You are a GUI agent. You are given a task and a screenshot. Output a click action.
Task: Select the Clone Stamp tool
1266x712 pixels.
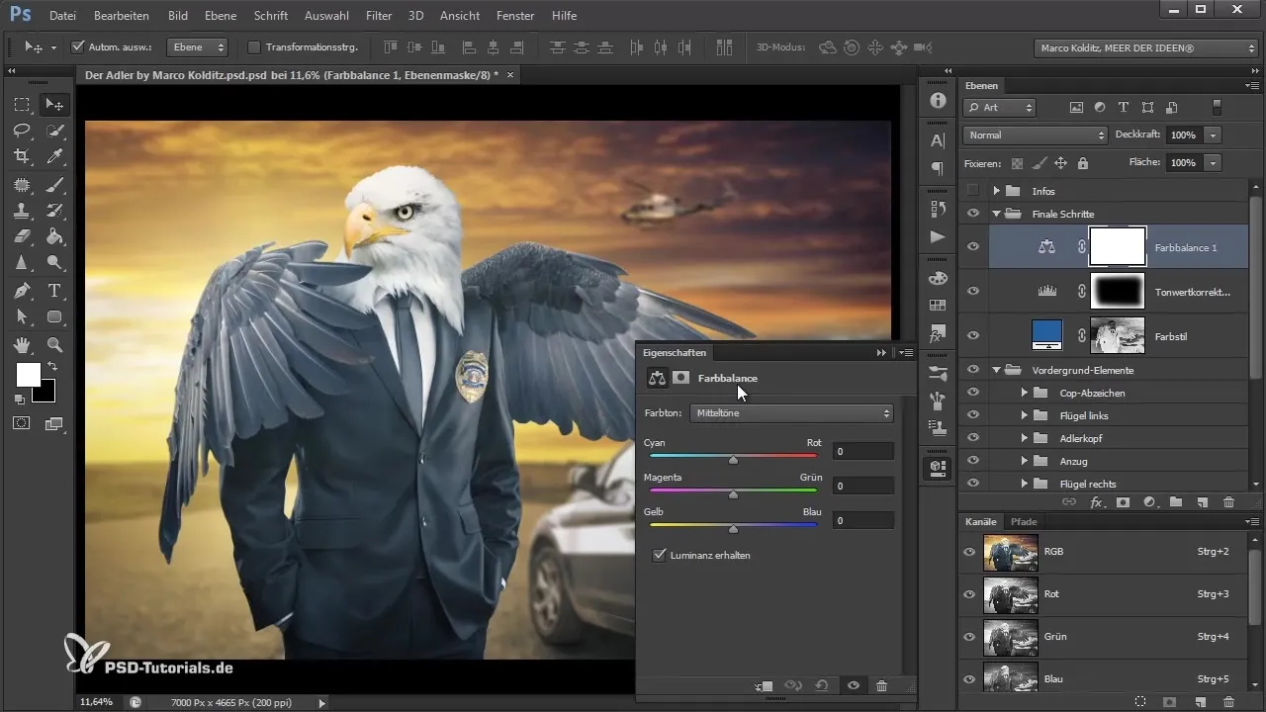pos(22,210)
